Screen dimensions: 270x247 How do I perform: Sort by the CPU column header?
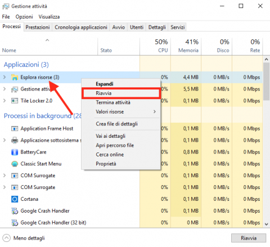[155, 46]
